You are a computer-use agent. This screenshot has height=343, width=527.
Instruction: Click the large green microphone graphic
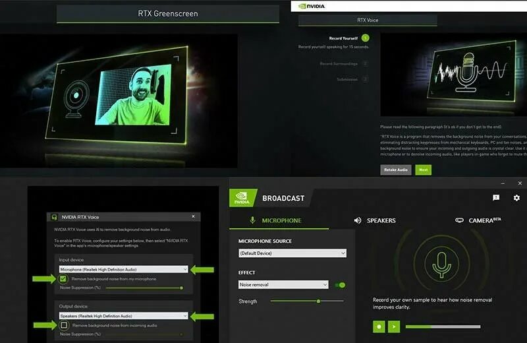[441, 264]
